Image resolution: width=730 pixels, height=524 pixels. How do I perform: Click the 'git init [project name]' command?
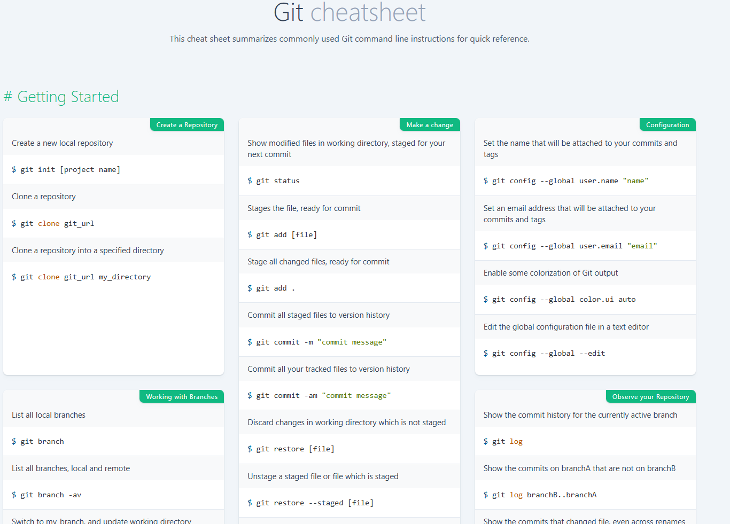pos(66,170)
